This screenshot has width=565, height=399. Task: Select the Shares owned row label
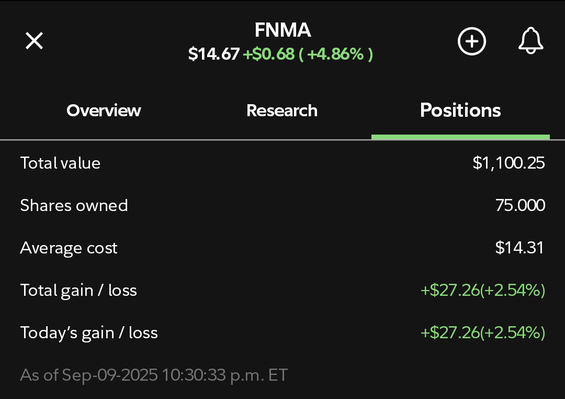[x=74, y=206]
